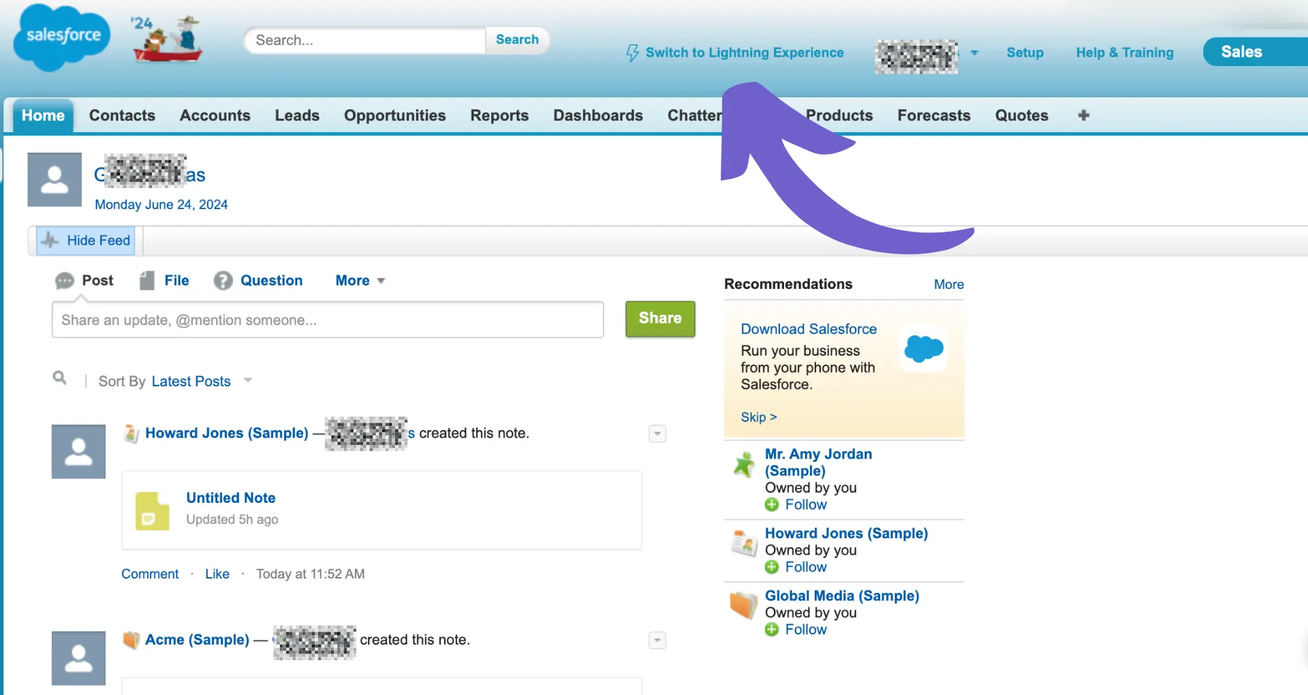Click the Search button
1308x695 pixels.
click(517, 40)
